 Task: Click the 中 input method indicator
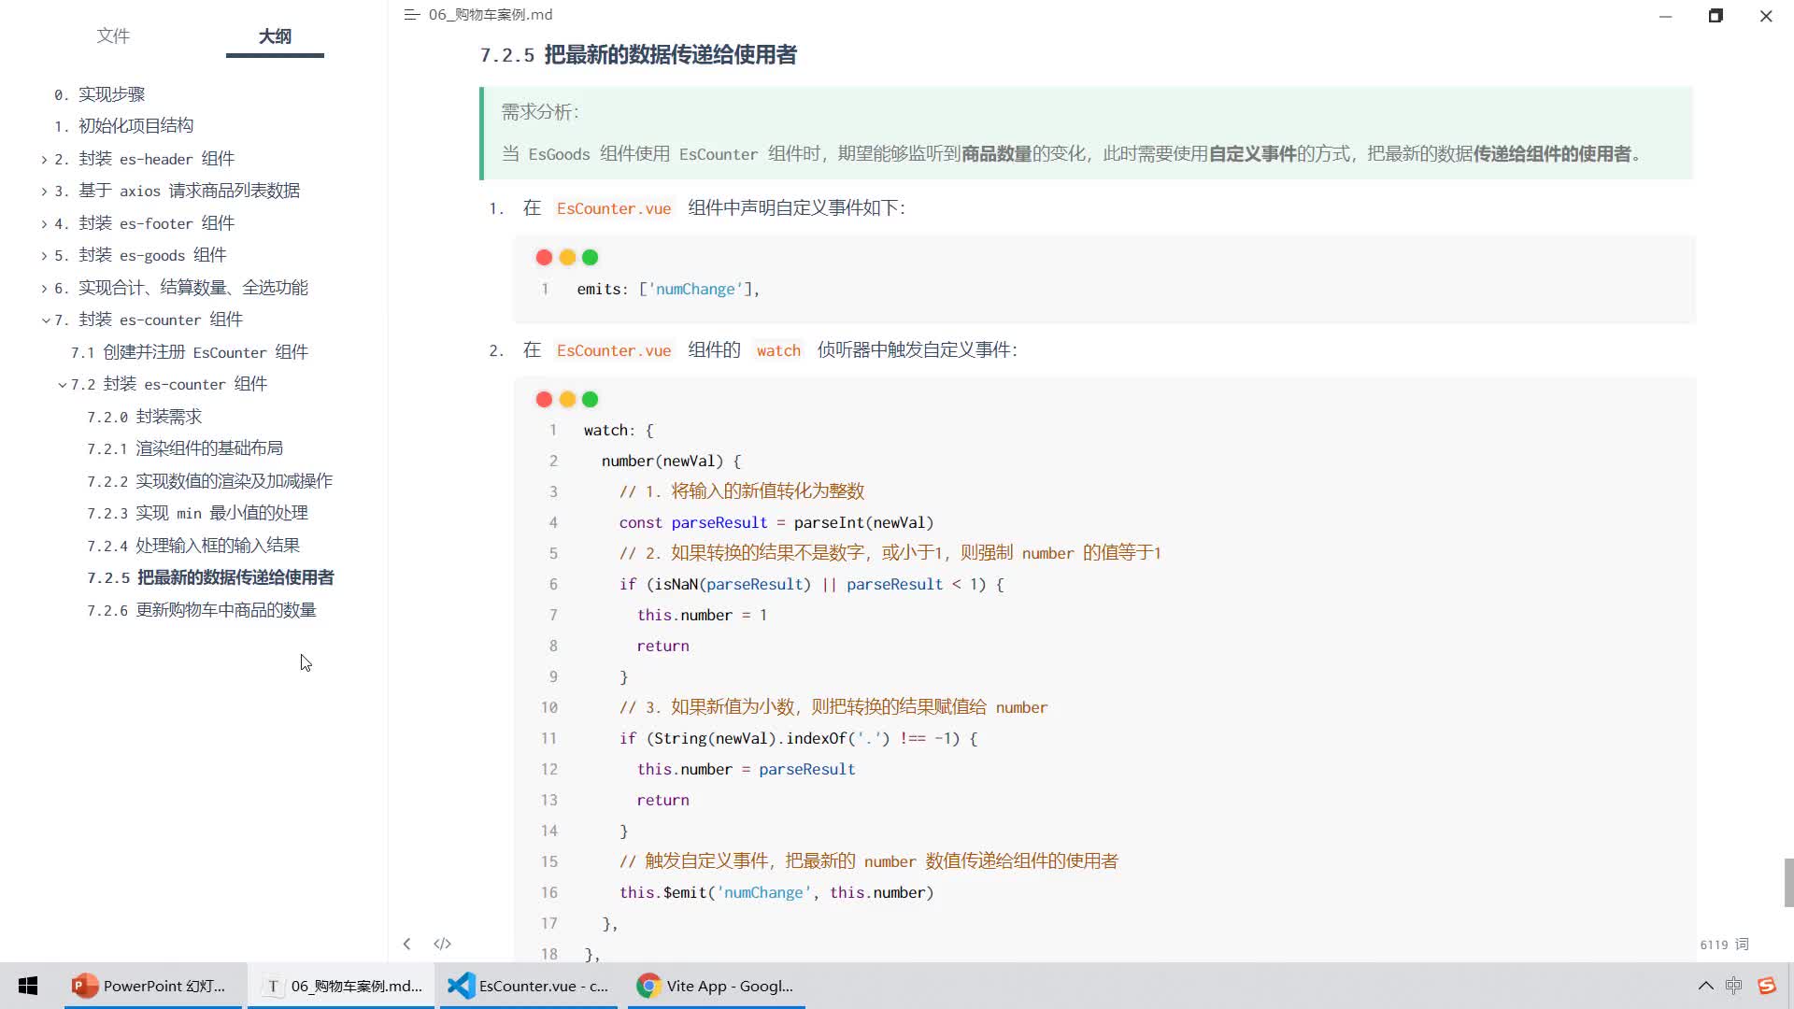coord(1734,986)
